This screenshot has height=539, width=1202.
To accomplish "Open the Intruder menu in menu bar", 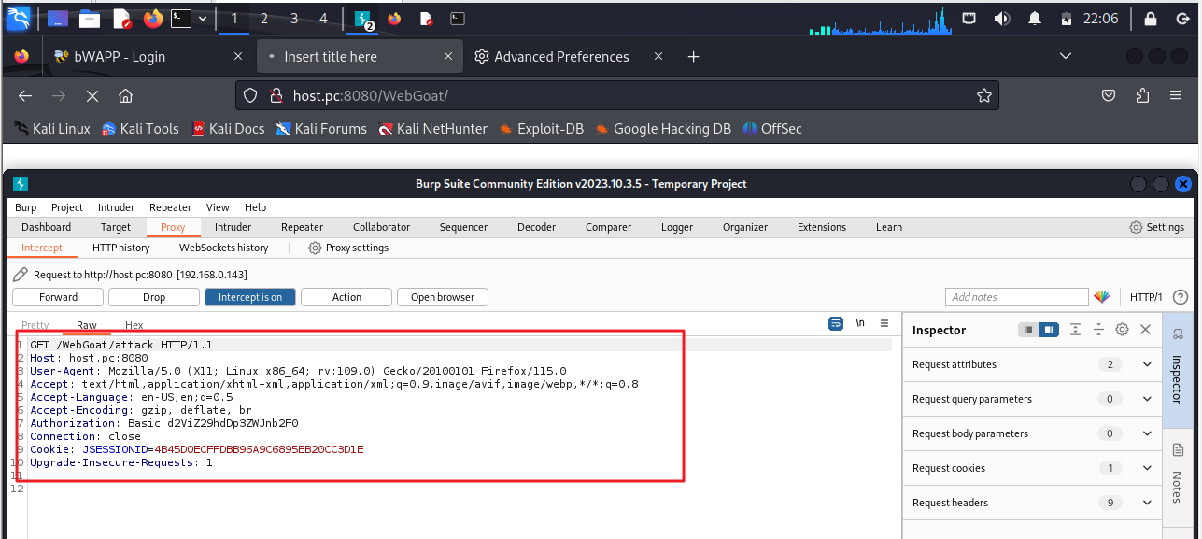I will point(116,207).
